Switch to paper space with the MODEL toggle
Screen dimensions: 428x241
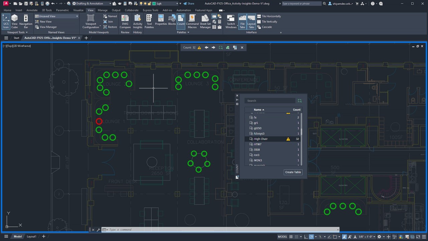tap(283, 237)
